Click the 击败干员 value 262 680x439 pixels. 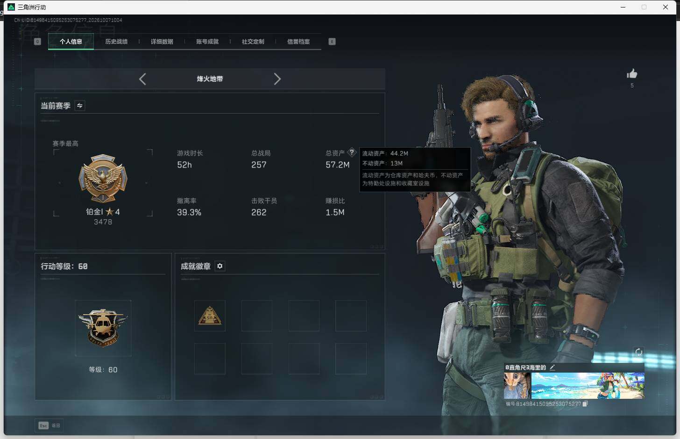(259, 213)
